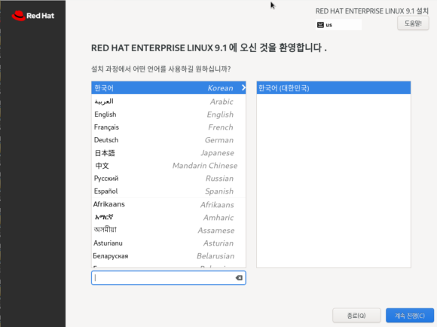
Task: Select 日本語 Japanese language row
Action: (168, 153)
